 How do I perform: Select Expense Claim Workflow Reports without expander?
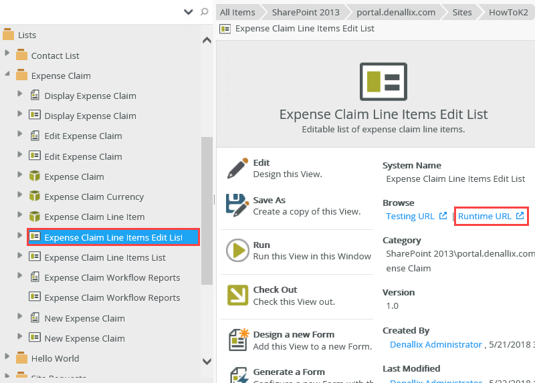[112, 297]
